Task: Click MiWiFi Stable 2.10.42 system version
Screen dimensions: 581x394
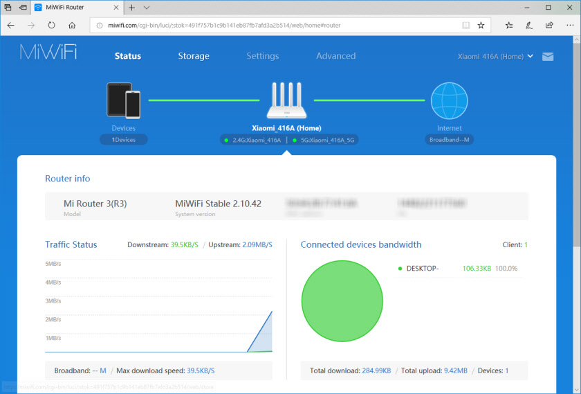Action: [x=219, y=204]
